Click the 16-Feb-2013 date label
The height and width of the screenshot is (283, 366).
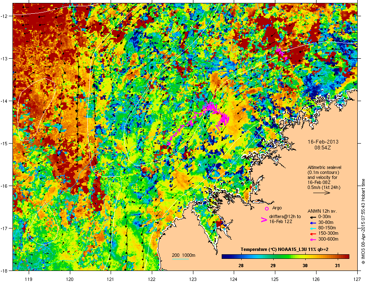pos(323,142)
